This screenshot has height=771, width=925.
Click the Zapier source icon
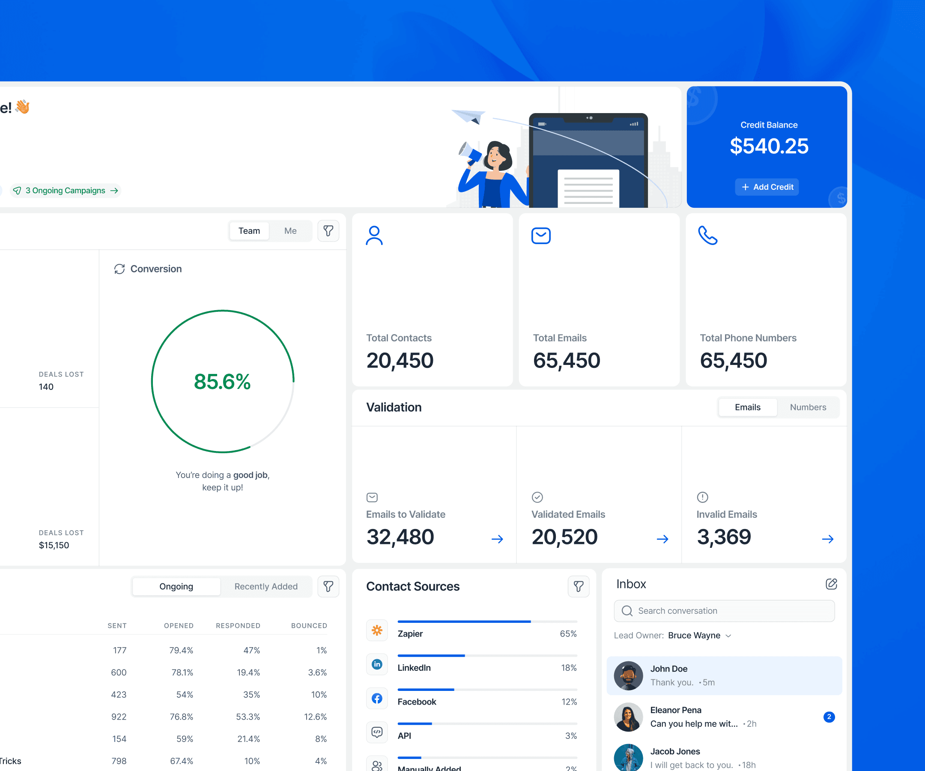point(376,631)
